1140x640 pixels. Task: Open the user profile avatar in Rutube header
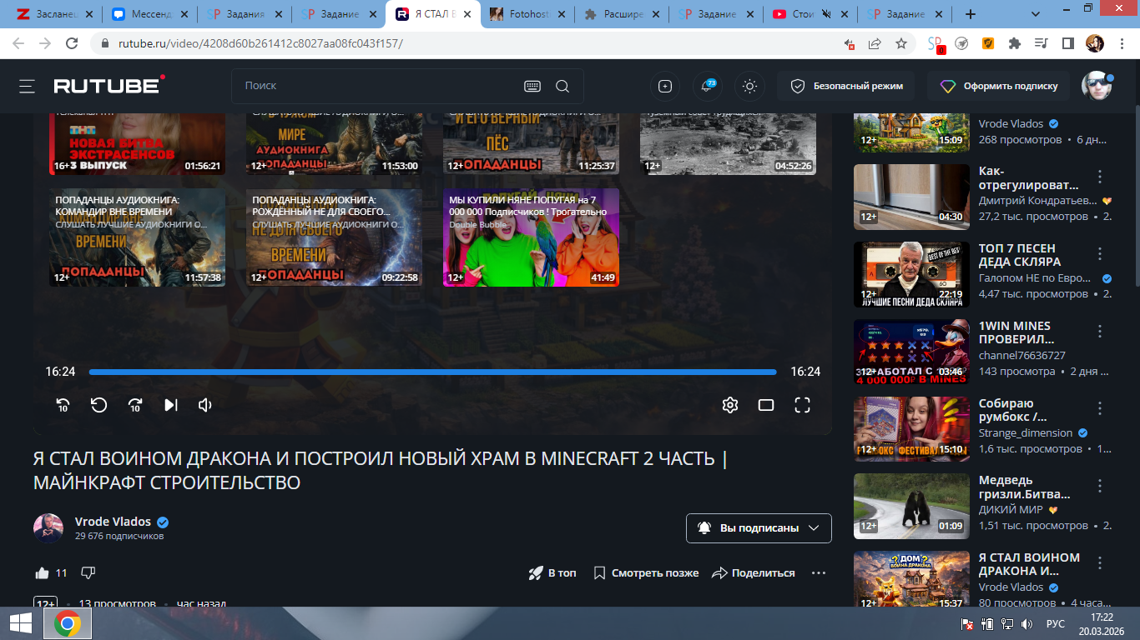pyautogui.click(x=1097, y=86)
